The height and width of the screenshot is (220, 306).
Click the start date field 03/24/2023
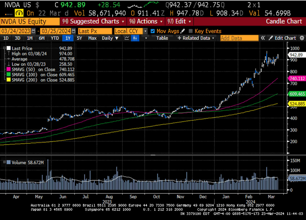(16, 31)
